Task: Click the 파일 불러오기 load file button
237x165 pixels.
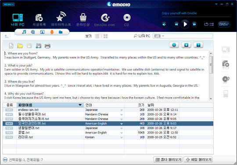Action: point(198,159)
